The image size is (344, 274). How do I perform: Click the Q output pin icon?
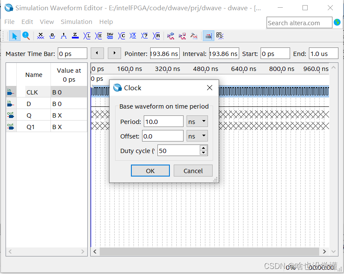[10, 115]
